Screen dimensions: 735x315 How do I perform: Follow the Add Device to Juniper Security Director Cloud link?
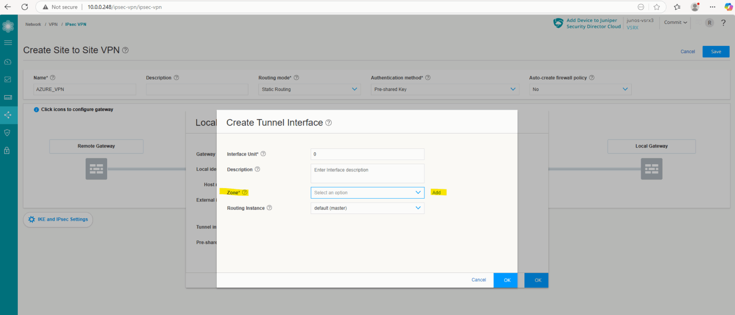click(593, 22)
